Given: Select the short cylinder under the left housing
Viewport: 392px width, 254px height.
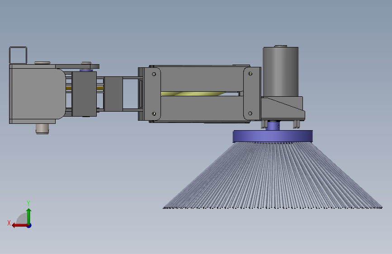Looking at the screenshot, I should [42, 129].
